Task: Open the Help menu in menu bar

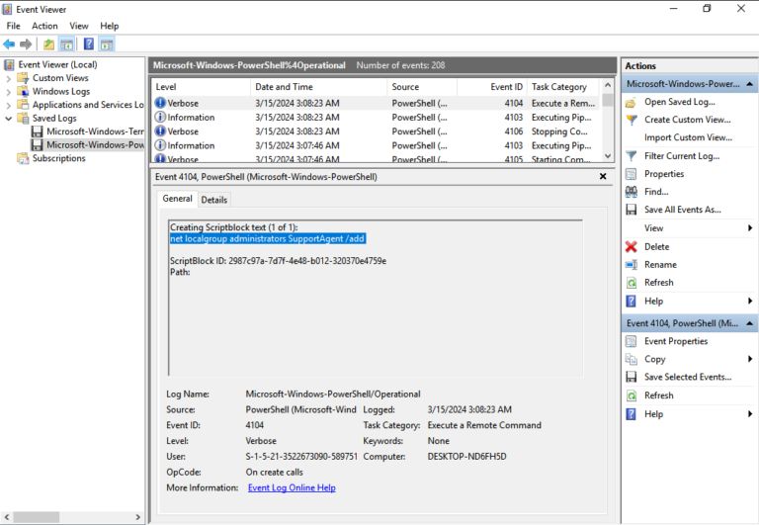Action: click(110, 26)
